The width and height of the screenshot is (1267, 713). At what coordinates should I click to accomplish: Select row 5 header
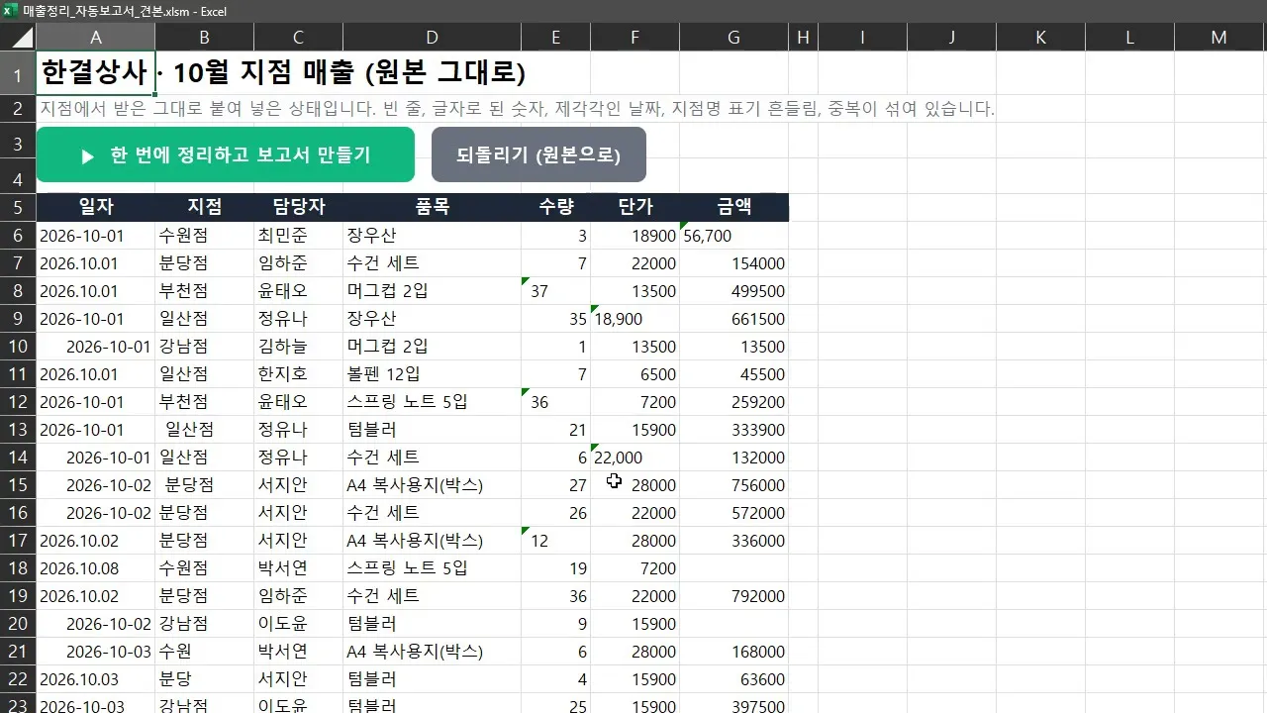pyautogui.click(x=18, y=208)
